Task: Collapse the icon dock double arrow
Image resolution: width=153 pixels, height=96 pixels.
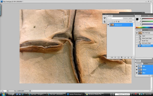Action: [x=106, y=14]
